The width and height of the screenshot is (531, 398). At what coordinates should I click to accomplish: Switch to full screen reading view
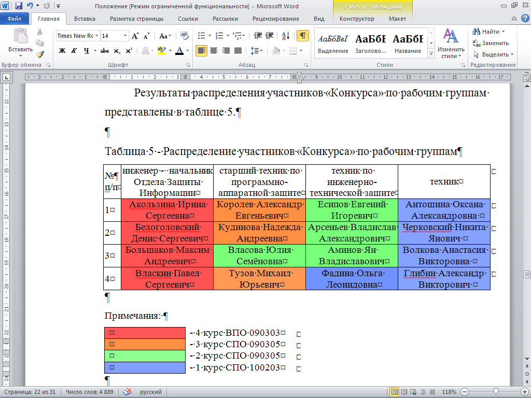(x=404, y=392)
